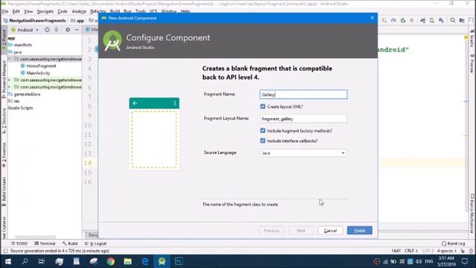Open the AVD Manager toolbar icon

(431, 20)
